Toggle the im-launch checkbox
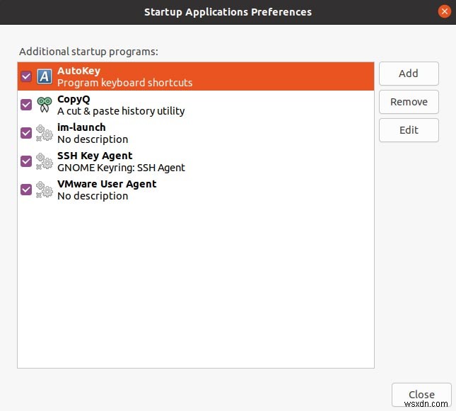 pyautogui.click(x=26, y=133)
